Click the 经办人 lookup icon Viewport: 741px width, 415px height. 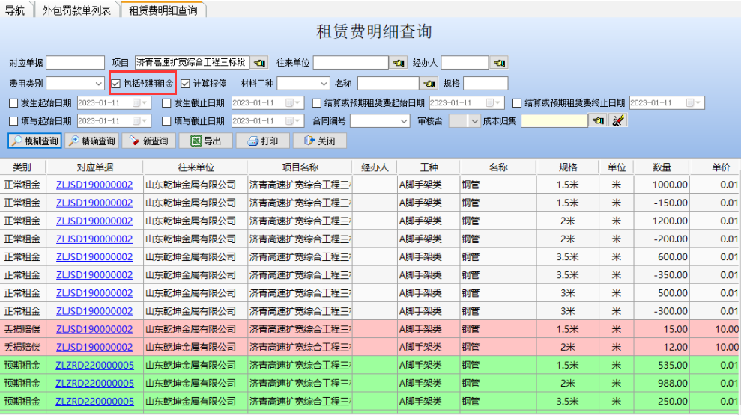[499, 63]
